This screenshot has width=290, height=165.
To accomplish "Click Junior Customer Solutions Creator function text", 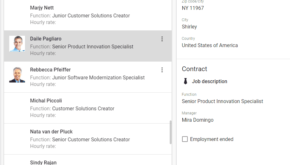I will coord(91,16).
